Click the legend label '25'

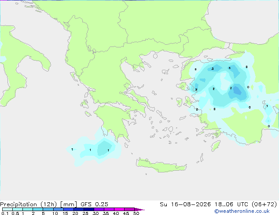point(85,213)
